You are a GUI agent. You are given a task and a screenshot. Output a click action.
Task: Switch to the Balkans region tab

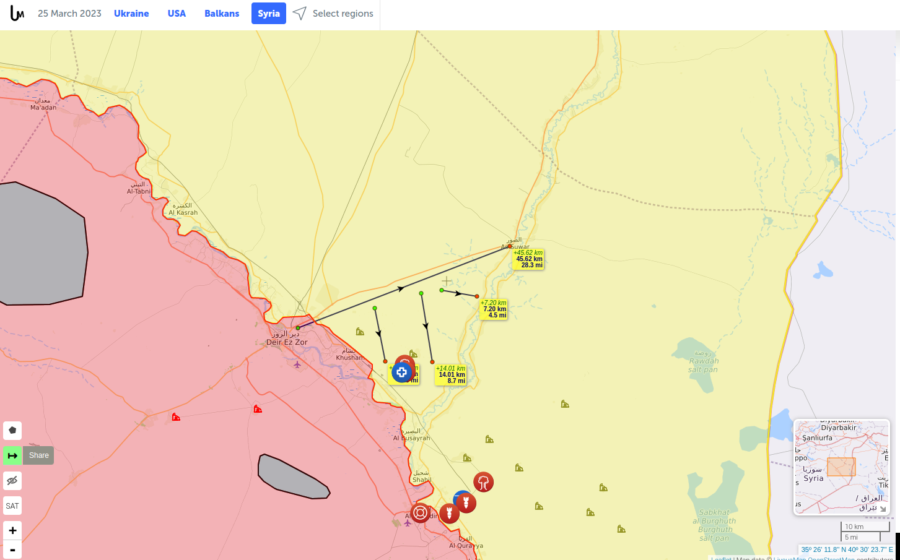(x=221, y=13)
